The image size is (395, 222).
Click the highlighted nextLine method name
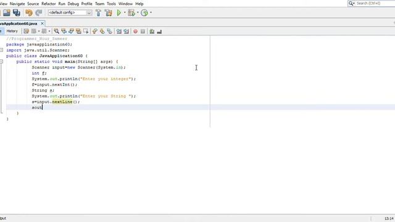62,102
